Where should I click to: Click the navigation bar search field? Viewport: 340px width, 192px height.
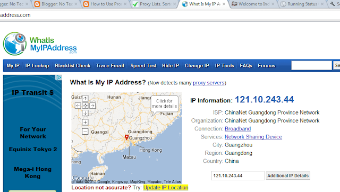312,65
